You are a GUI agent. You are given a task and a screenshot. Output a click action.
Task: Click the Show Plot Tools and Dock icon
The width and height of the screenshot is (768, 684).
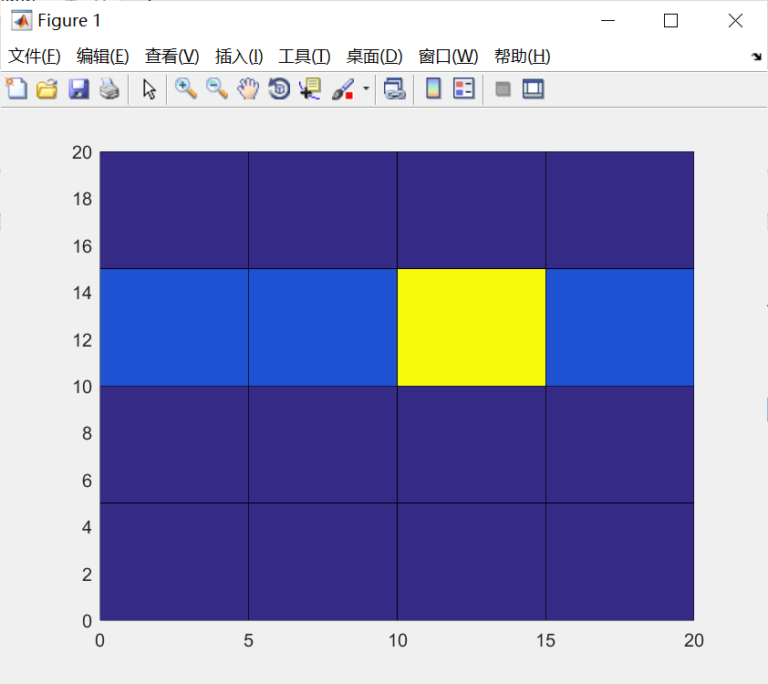pos(533,89)
